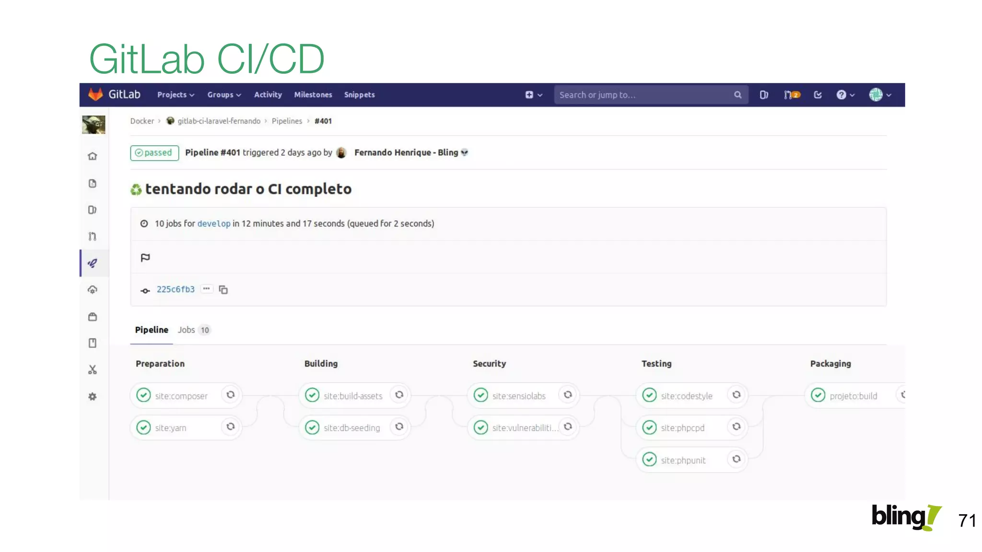The image size is (982, 552).
Task: Click the #401 breadcrumb
Action: pyautogui.click(x=323, y=121)
